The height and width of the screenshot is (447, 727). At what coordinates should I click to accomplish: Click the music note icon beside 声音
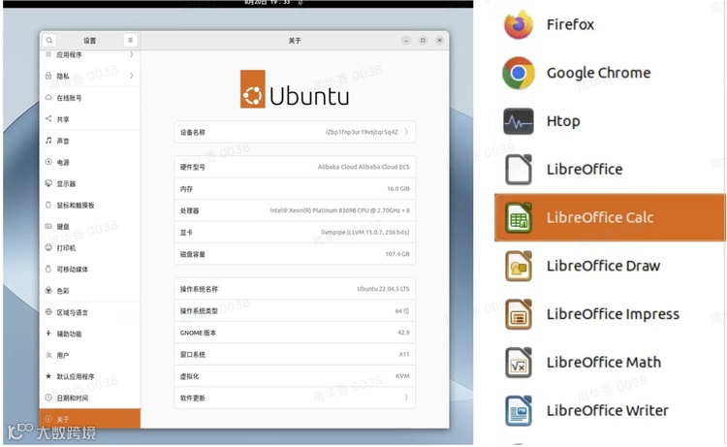point(48,140)
